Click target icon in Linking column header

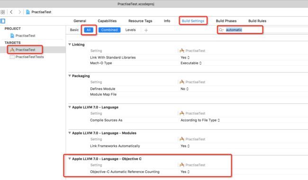(182, 51)
